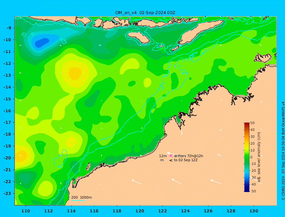This screenshot has width=285, height=217.
Task: Click the magenta drifter arrow symbol in legend
Action: click(171, 156)
